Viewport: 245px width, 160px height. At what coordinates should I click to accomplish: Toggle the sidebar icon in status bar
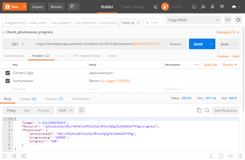(x=5, y=156)
